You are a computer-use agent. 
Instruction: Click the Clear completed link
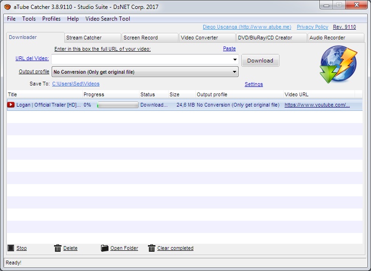(175, 248)
